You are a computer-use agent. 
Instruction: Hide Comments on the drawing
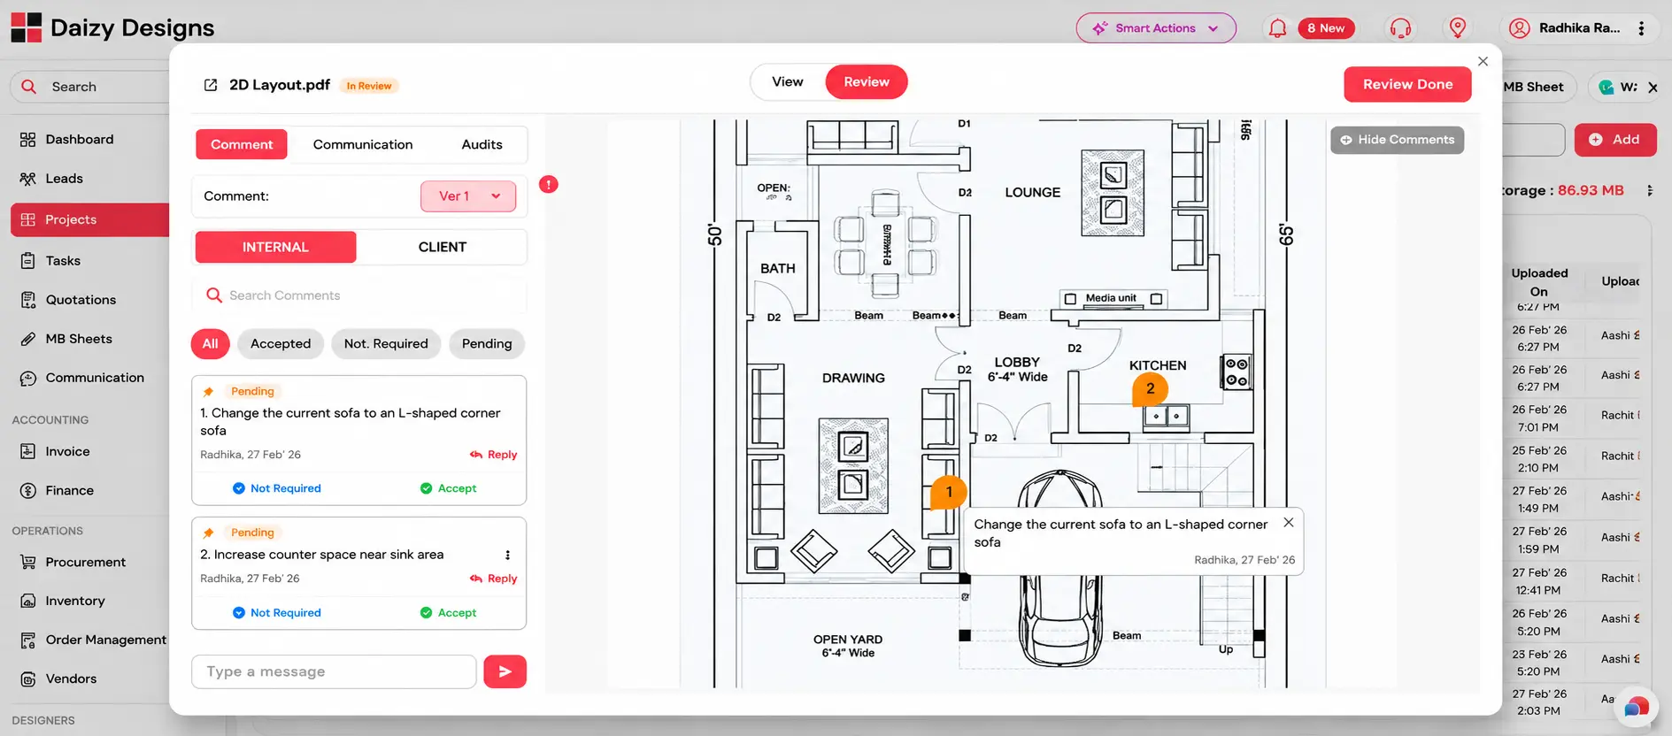tap(1397, 140)
